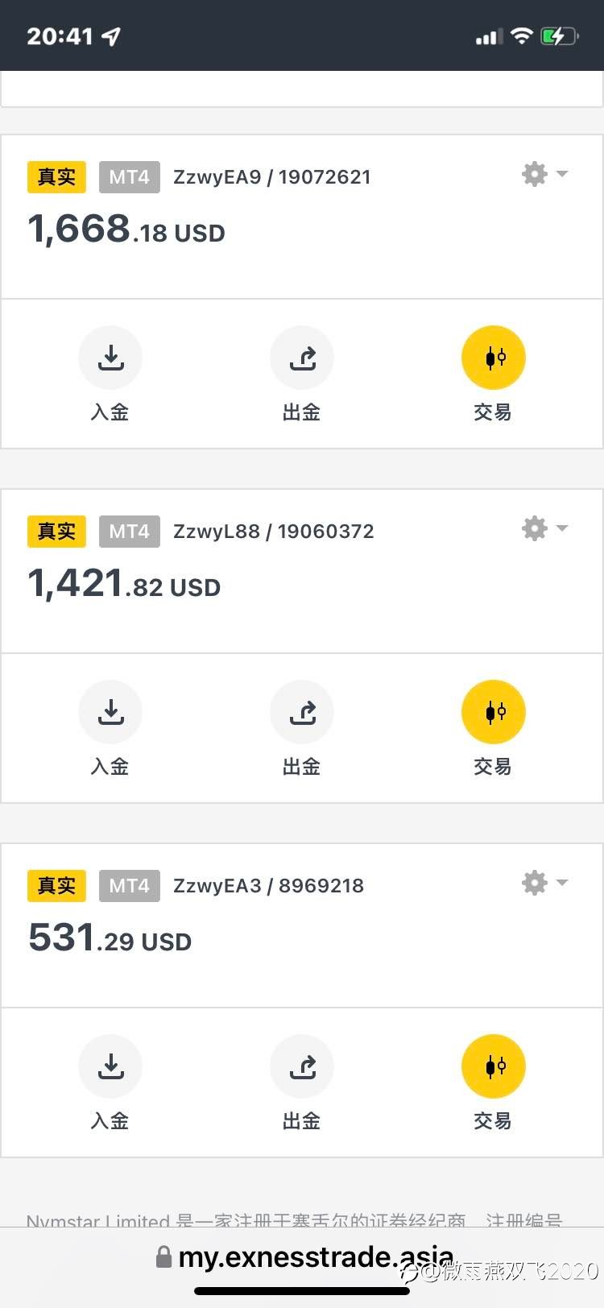Tap the 531.29 USD balance
The width and height of the screenshot is (604, 1308).
[110, 938]
